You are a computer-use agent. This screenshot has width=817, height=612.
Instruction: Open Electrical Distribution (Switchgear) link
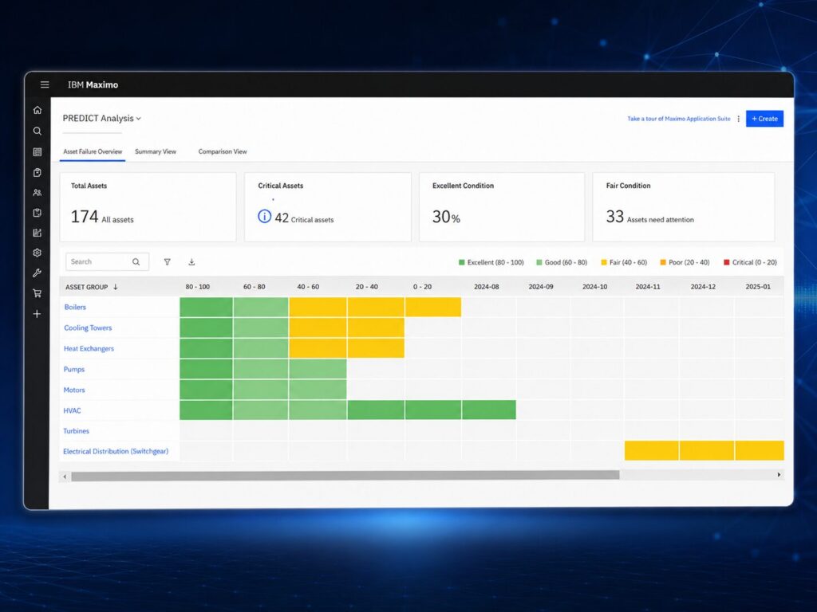coord(116,451)
